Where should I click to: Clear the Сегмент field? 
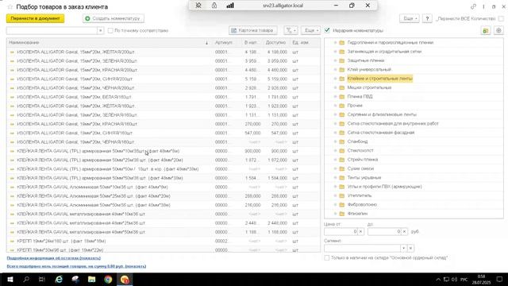(x=410, y=249)
